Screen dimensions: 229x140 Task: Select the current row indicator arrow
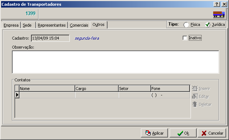17,95
